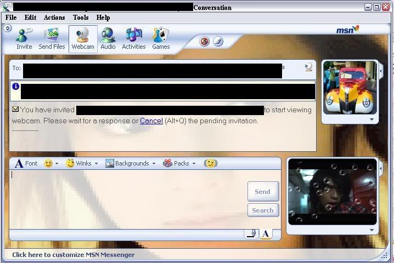Open the Tools menu
Viewport: 394px width, 263px height.
[81, 18]
